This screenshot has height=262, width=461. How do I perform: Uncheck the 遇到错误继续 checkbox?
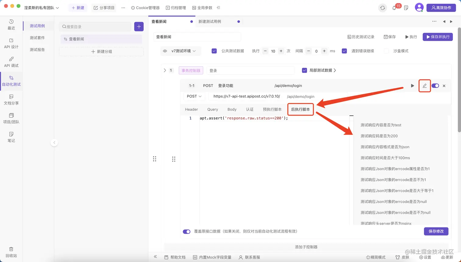[x=344, y=51]
